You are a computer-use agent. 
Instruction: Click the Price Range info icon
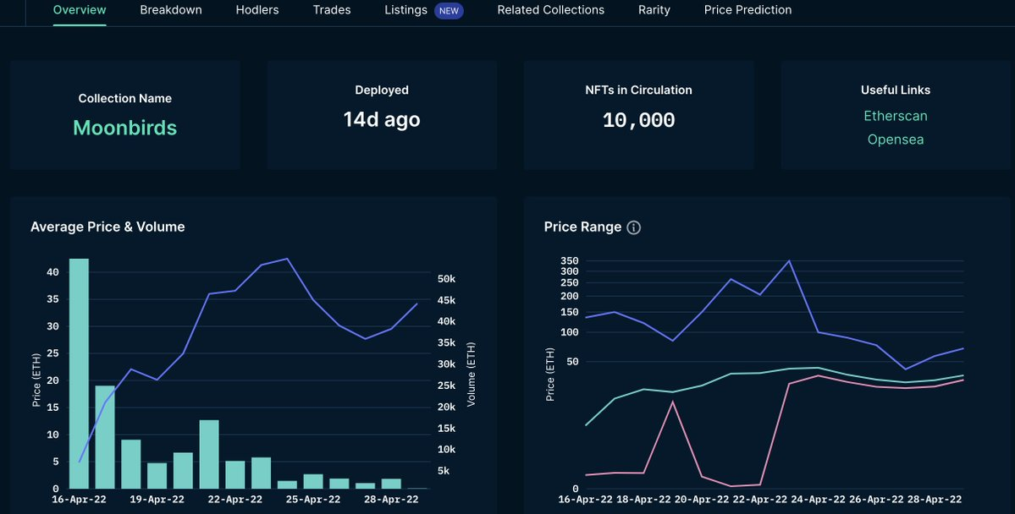coord(634,227)
